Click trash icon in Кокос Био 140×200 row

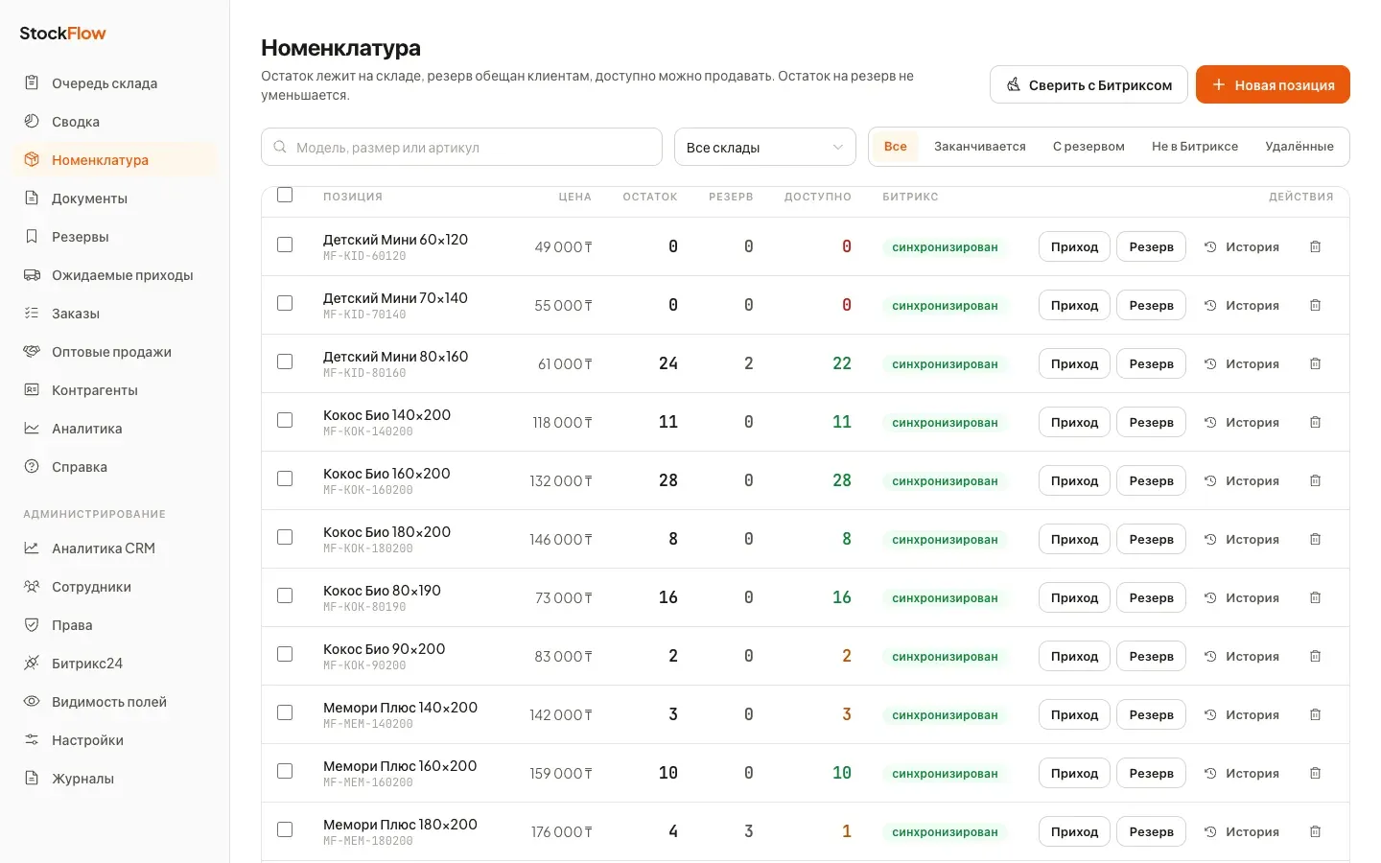[x=1315, y=422]
